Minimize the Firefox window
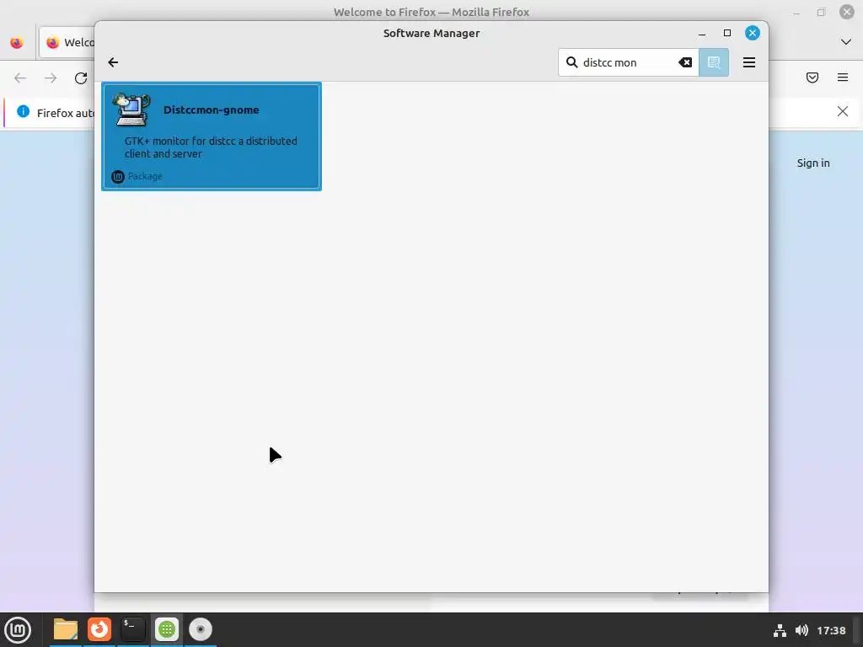 pos(796,13)
